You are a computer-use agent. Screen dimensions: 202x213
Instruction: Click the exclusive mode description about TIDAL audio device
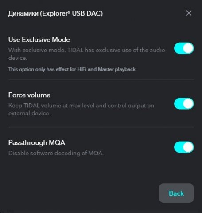click(86, 54)
